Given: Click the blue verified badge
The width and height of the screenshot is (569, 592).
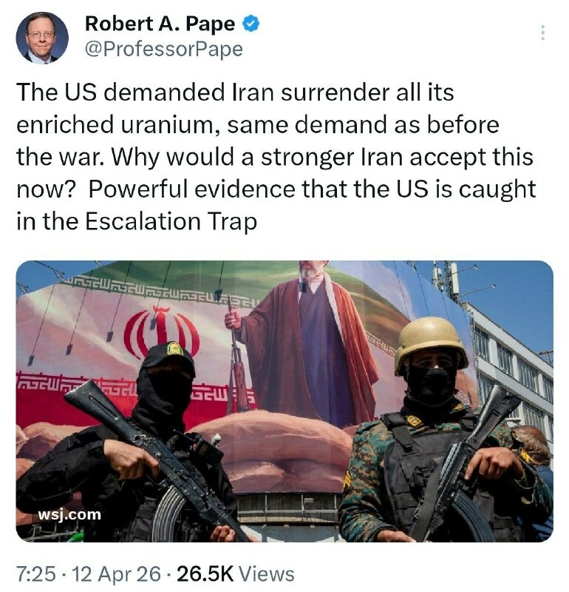Looking at the screenshot, I should tap(251, 24).
